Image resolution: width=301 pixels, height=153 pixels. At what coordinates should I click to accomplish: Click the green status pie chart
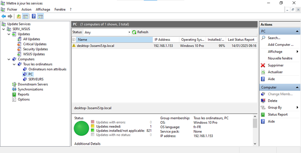tap(82, 128)
